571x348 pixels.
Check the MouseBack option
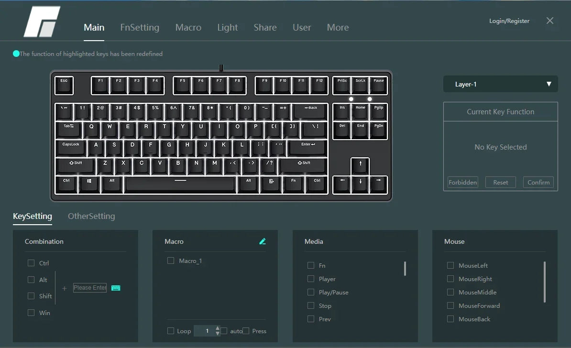point(450,319)
